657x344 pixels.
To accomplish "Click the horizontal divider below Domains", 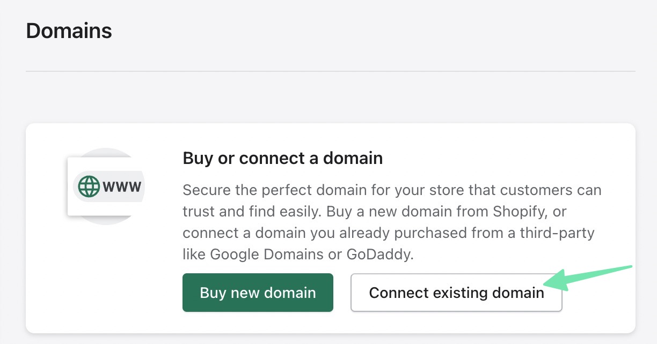I will coord(330,71).
